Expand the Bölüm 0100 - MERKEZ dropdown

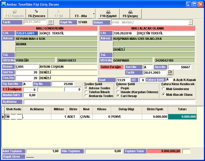[x=190, y=23]
